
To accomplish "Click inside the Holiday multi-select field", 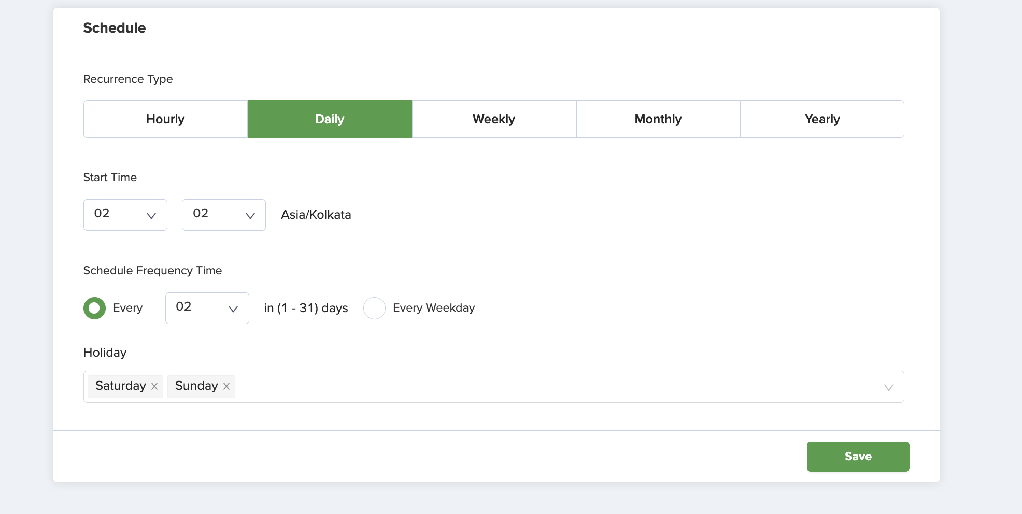I will click(494, 387).
